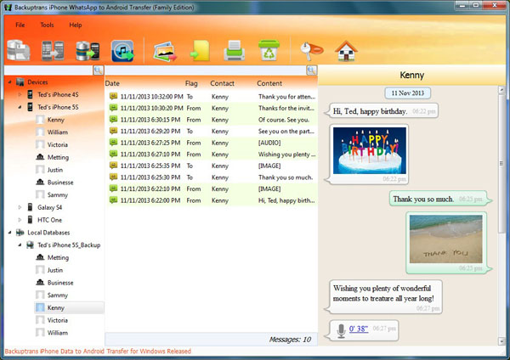Sort messages by Content column header
510x360 pixels.
269,83
